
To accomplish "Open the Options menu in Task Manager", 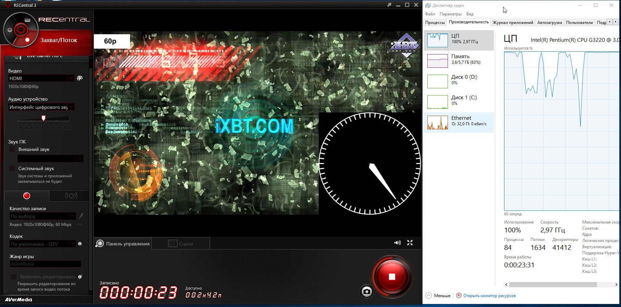I will [x=451, y=14].
